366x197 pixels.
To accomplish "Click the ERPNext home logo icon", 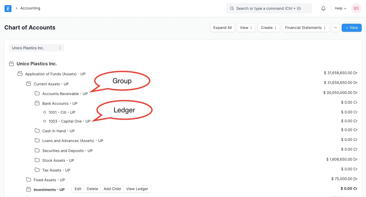I will (x=8, y=8).
